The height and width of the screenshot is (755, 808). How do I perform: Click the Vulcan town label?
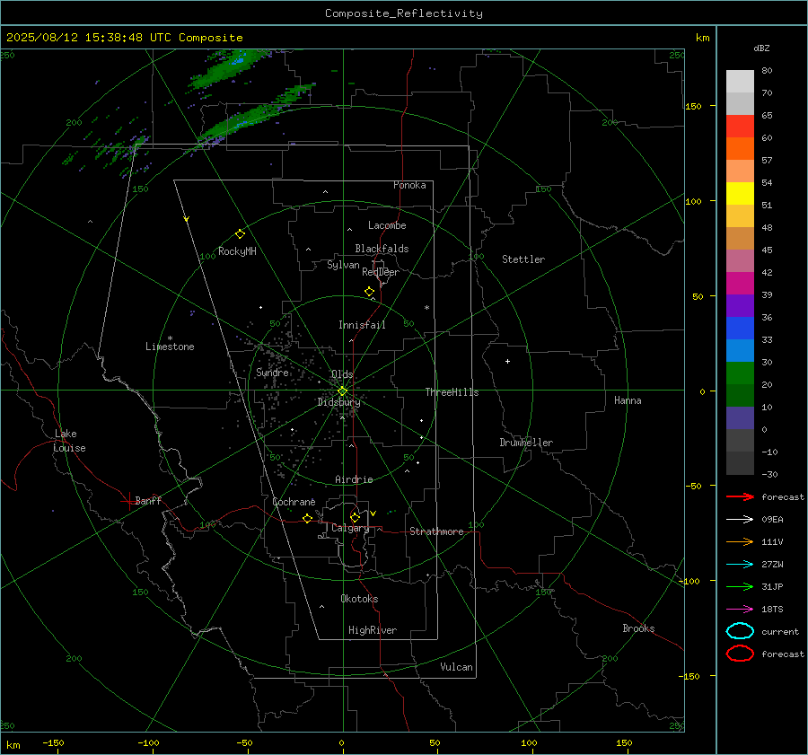point(456,667)
